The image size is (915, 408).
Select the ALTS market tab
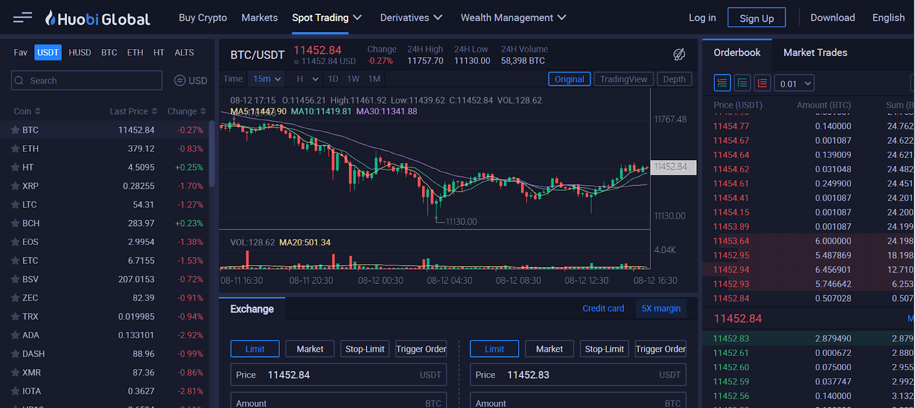click(x=184, y=53)
